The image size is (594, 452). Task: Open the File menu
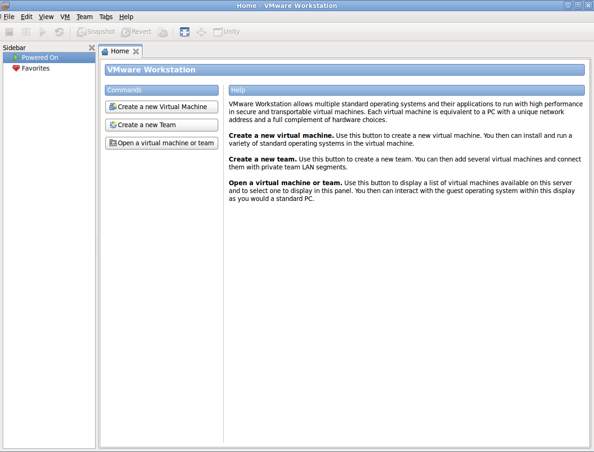(9, 17)
